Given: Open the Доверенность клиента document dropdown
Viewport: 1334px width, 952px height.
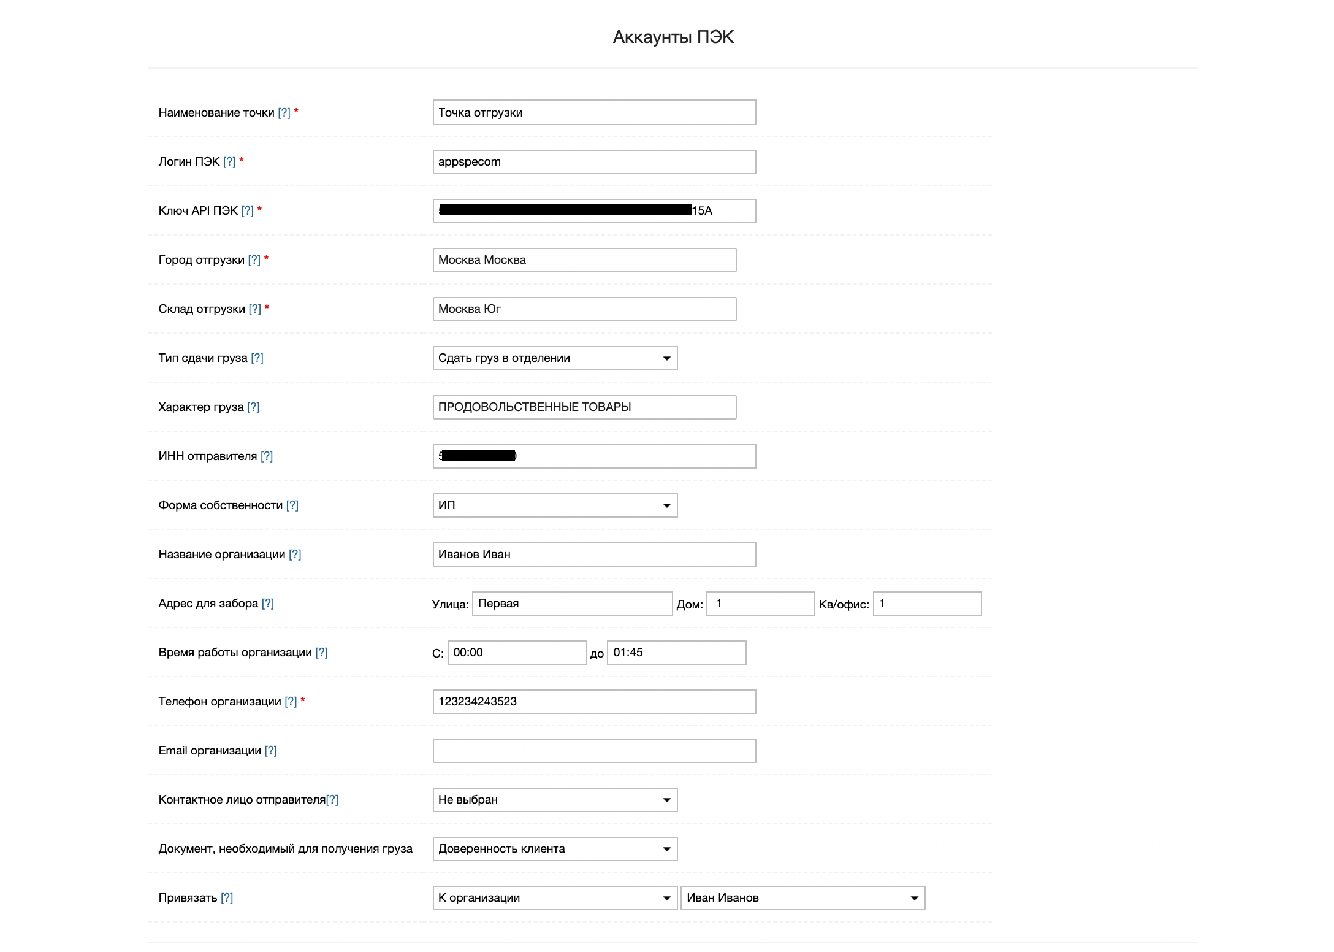Looking at the screenshot, I should (x=555, y=849).
